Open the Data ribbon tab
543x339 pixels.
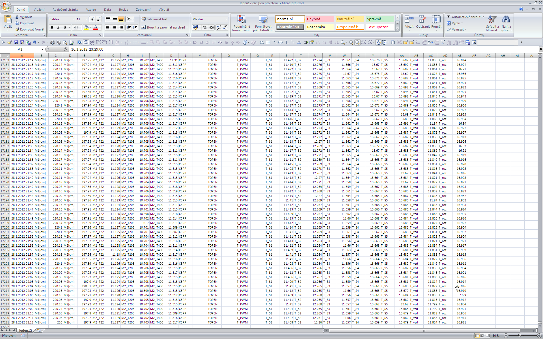tap(107, 10)
